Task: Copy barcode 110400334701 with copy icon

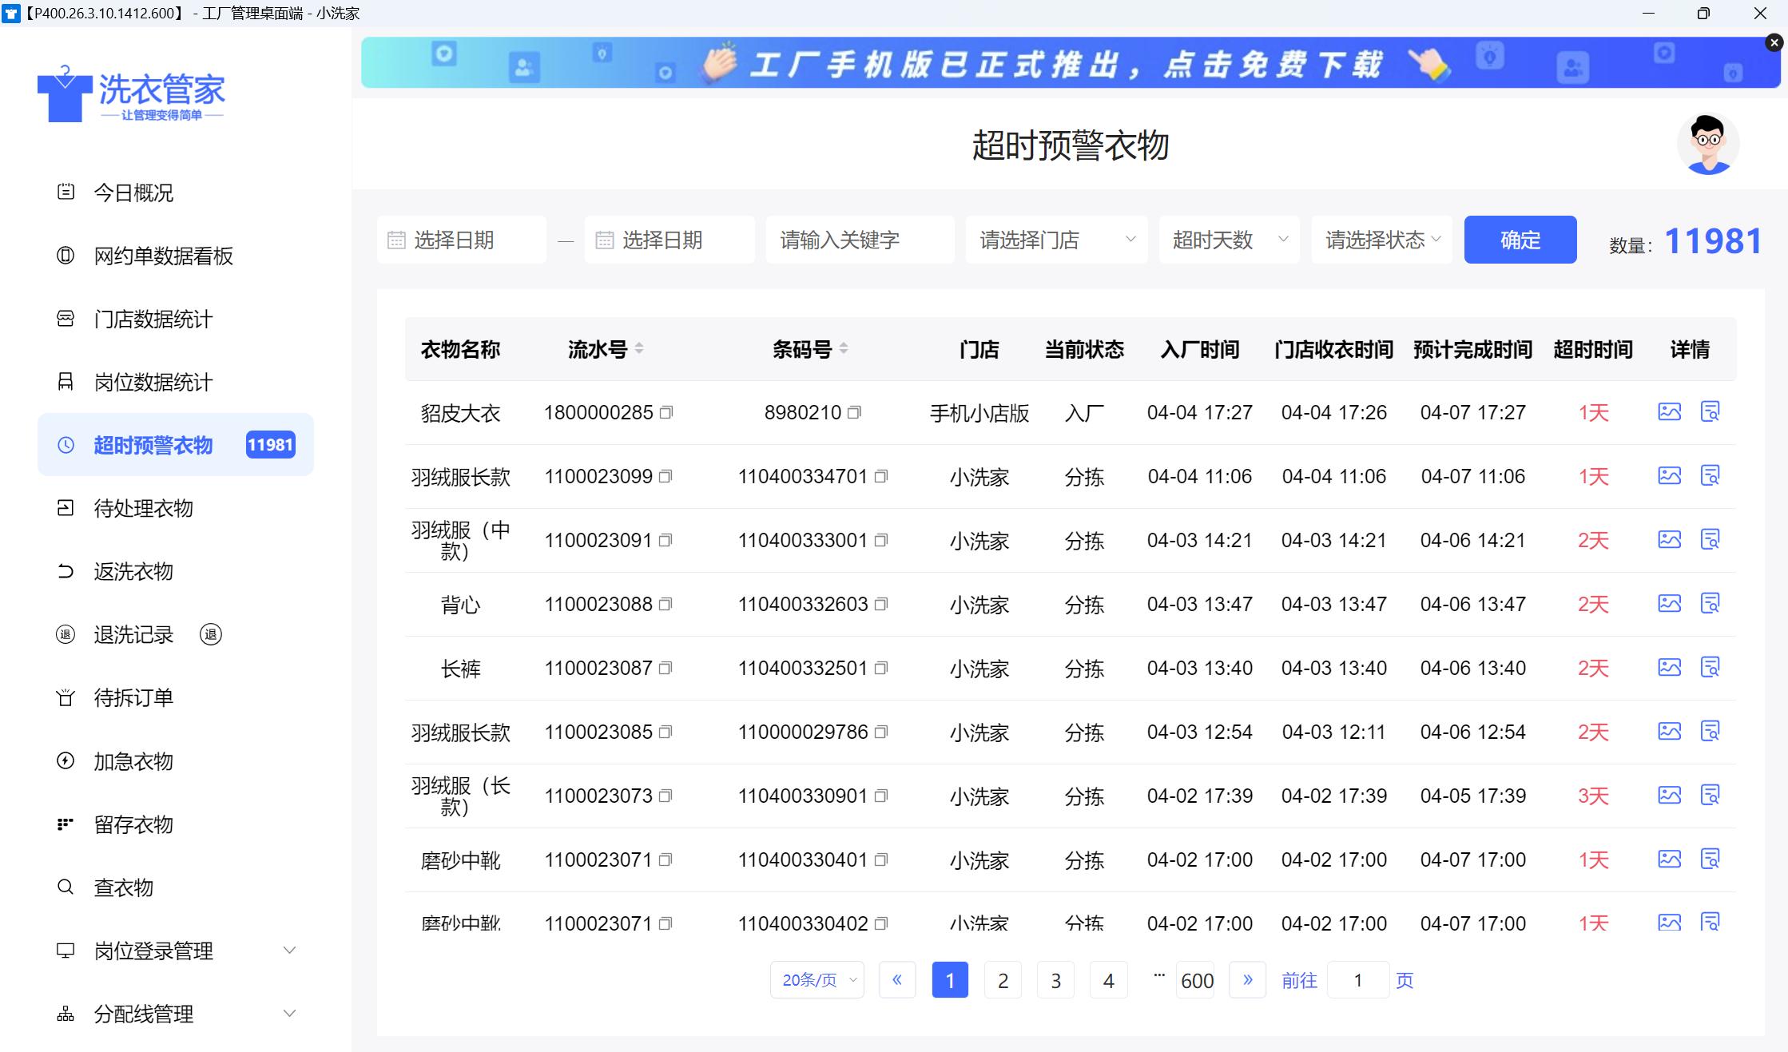Action: click(881, 477)
